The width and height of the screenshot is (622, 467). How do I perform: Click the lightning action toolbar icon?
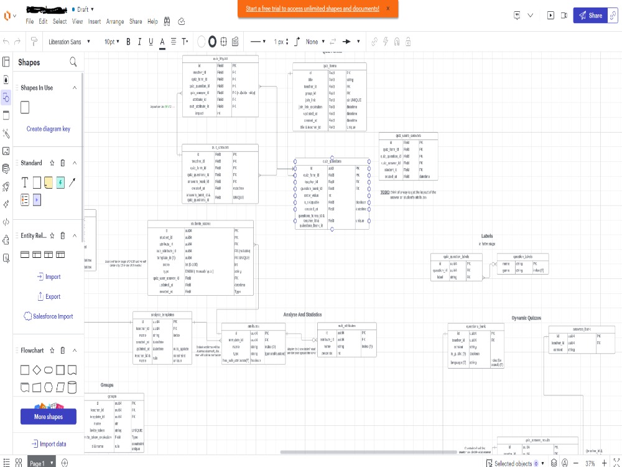(x=386, y=41)
